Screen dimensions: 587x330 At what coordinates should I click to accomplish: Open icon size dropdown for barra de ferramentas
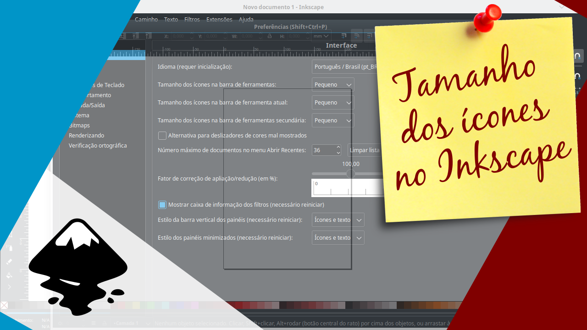pos(333,85)
